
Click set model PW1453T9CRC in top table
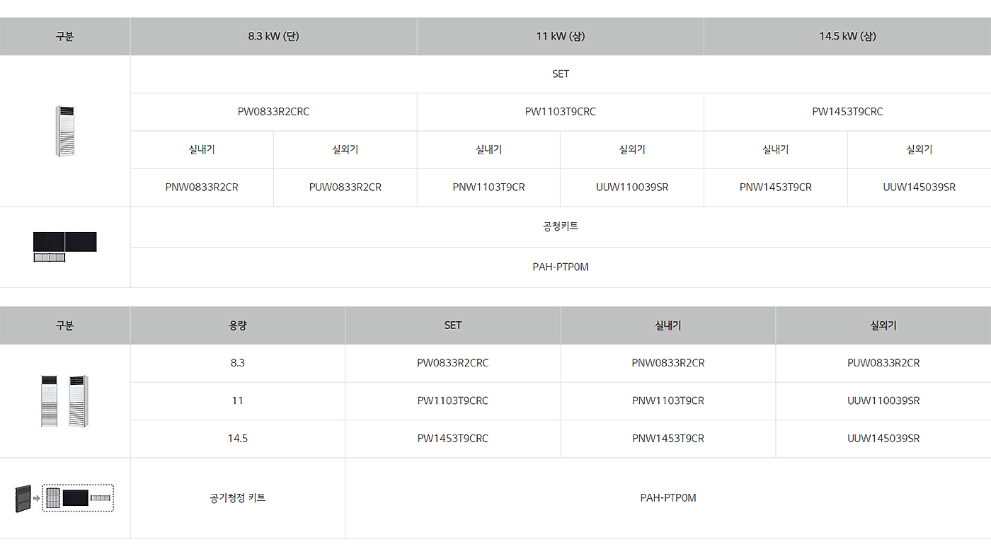tap(847, 112)
